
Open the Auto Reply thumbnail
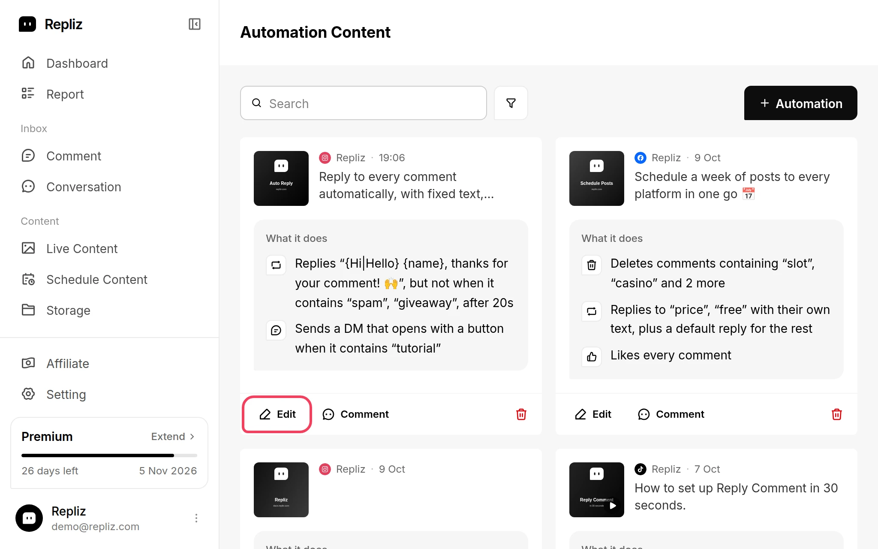pyautogui.click(x=281, y=178)
